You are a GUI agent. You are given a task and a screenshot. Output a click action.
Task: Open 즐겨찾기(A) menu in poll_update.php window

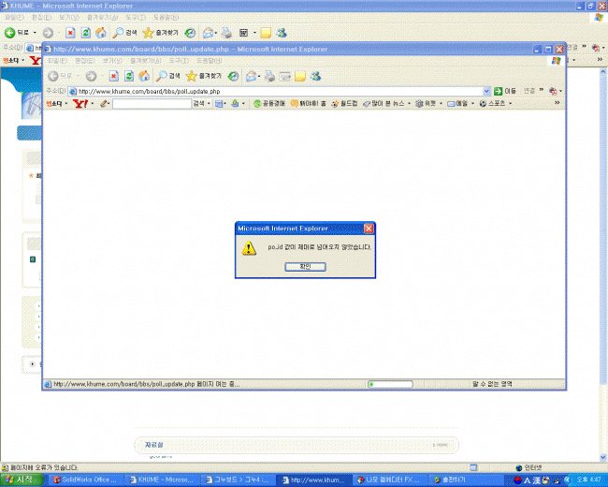tap(145, 61)
